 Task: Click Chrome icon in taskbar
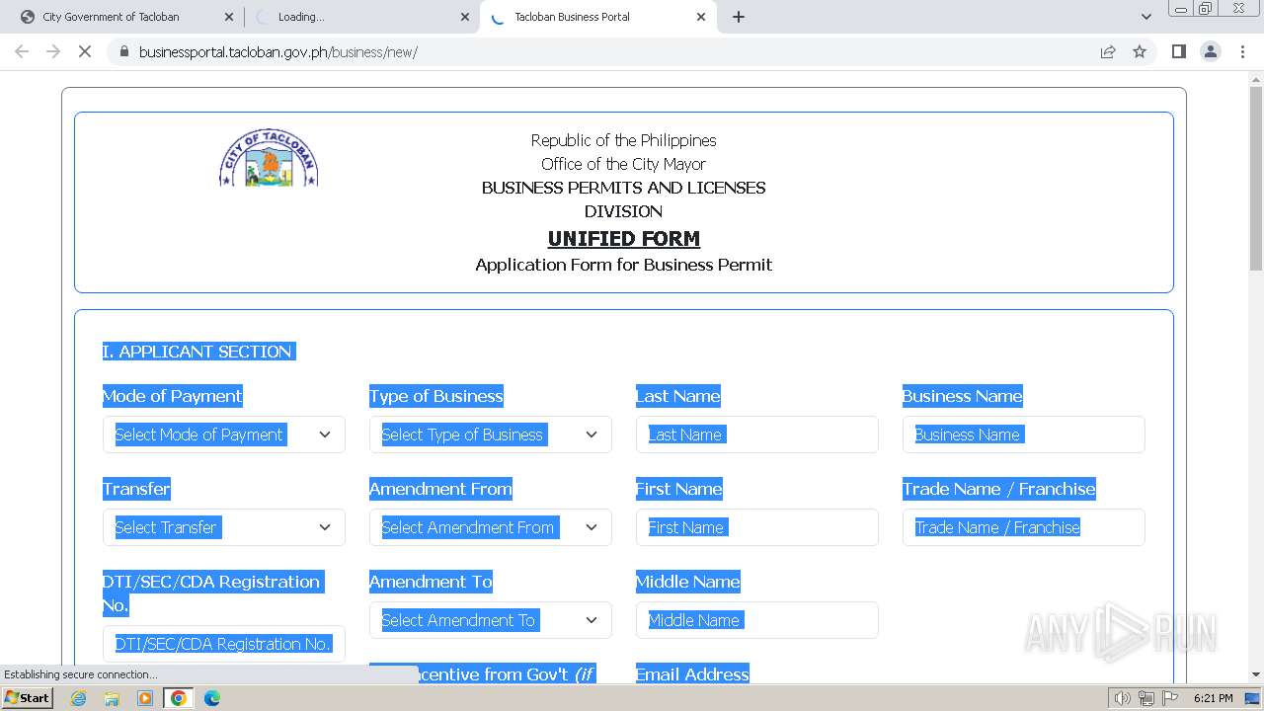click(x=179, y=698)
